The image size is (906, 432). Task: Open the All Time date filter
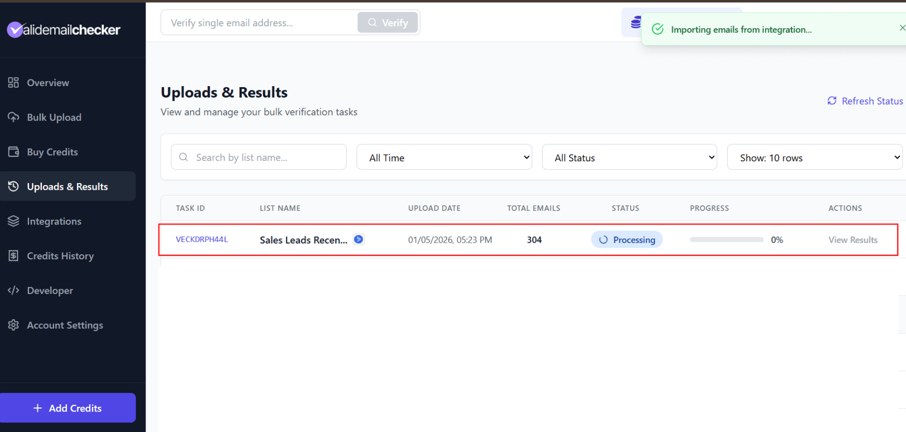pos(444,157)
